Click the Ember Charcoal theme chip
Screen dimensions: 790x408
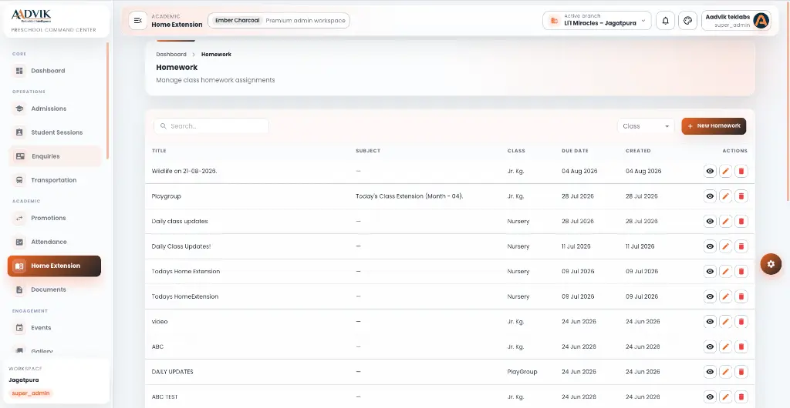[x=238, y=21]
